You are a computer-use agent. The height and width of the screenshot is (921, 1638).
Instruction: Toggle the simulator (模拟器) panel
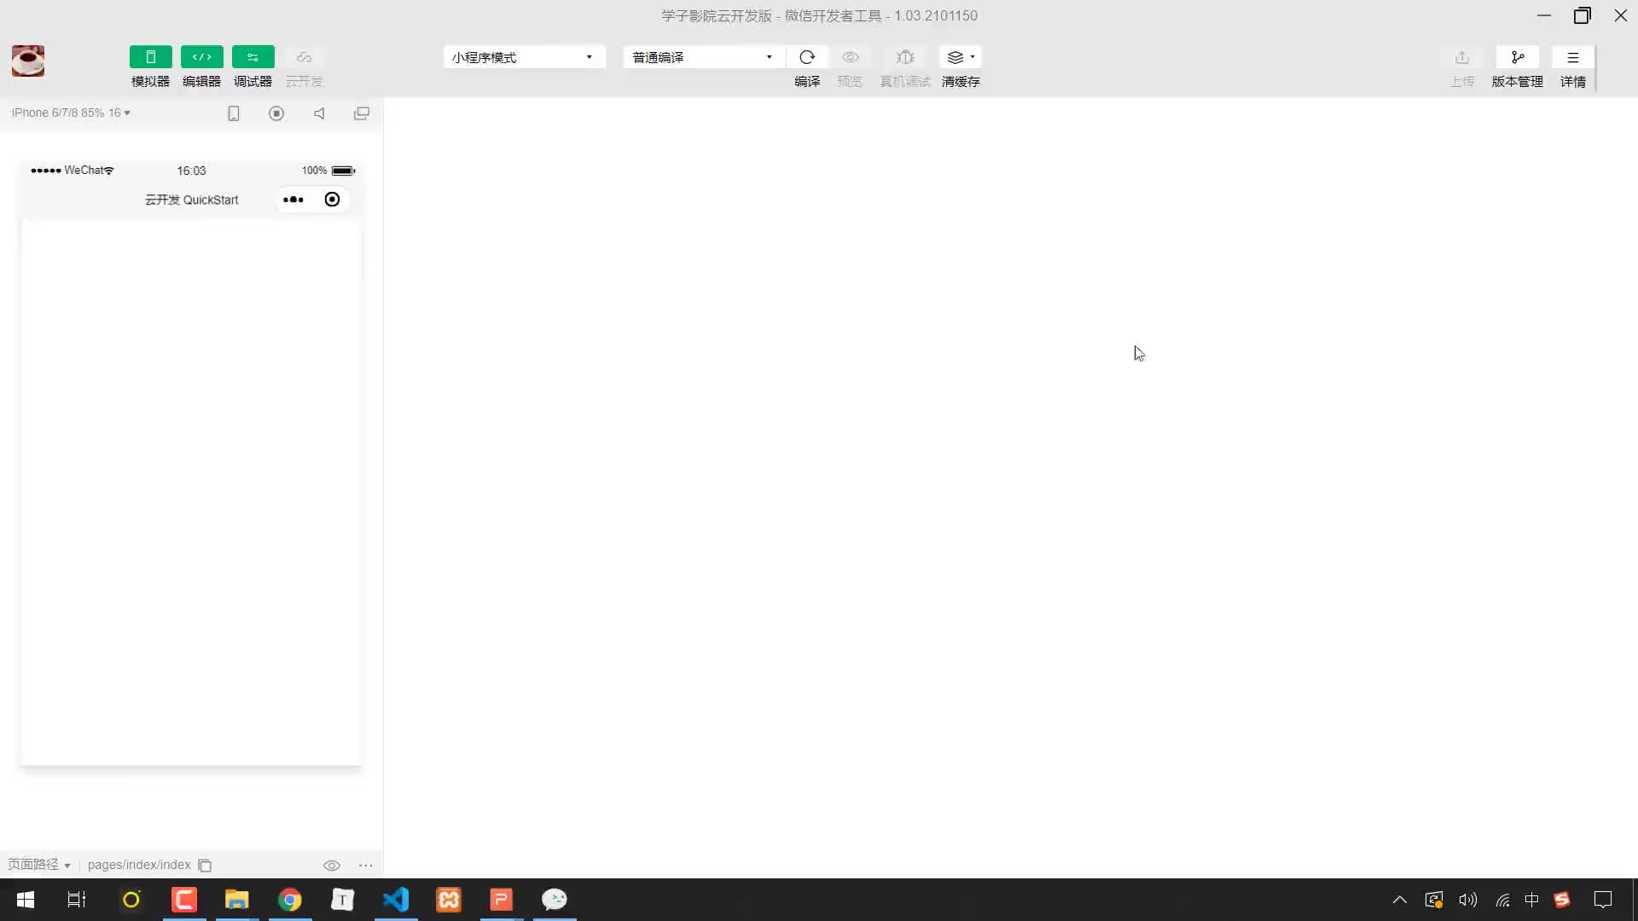(150, 57)
